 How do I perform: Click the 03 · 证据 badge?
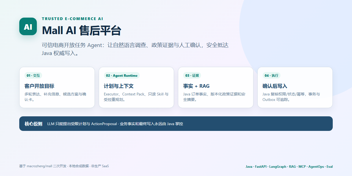(192, 75)
